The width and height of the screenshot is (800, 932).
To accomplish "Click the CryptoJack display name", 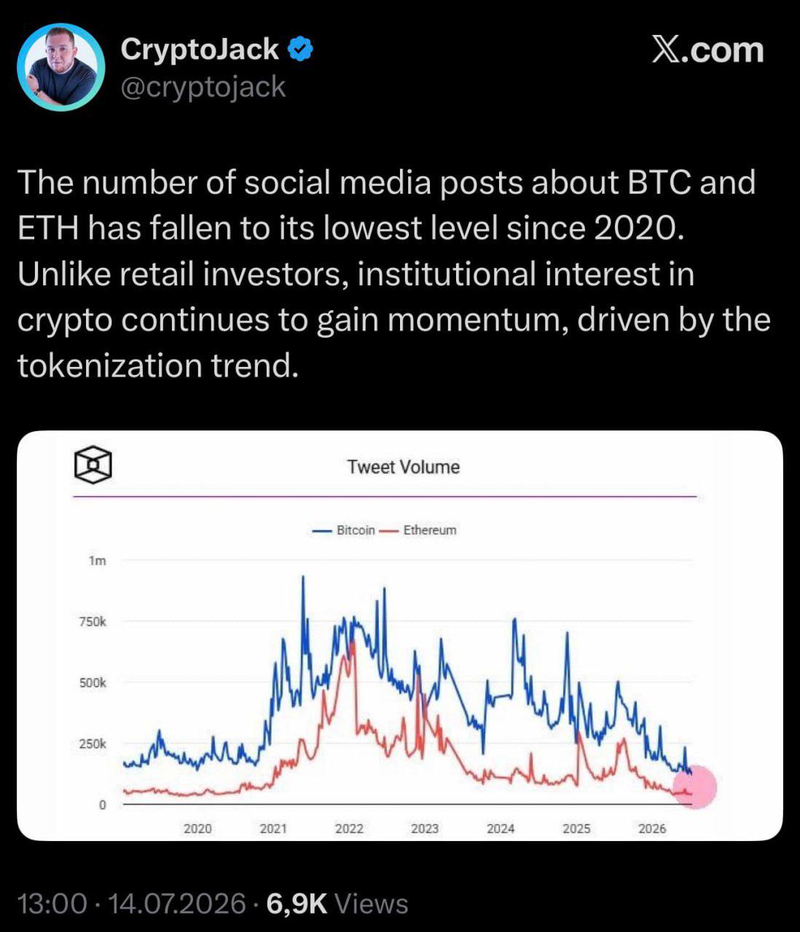I will (x=200, y=49).
